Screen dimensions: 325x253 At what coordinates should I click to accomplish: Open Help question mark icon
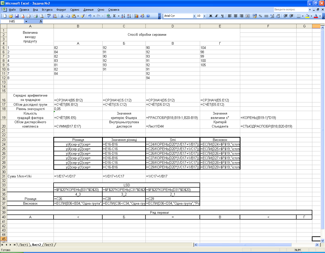point(148,16)
